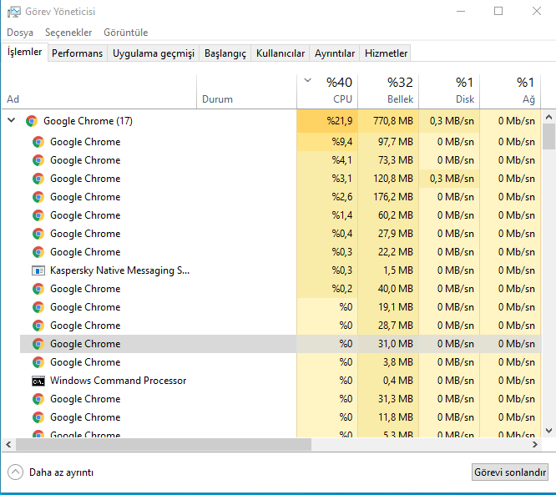Screen dimensions: 556x495
Task: Click the Chrome icon in the 31,3 MB row
Action: click(x=38, y=399)
